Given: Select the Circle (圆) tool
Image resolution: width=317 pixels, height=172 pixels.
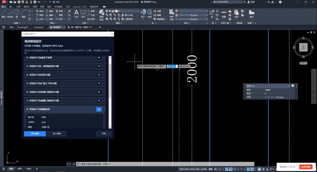Looking at the screenshot, I should click(x=17, y=14).
